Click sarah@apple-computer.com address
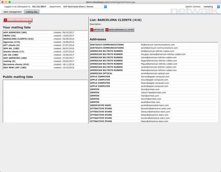Image resolution: width=221 pixels, height=172 pixels. pyautogui.click(x=154, y=86)
